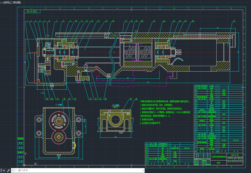The height and width of the screenshot is (173, 251).
Task: Select the green drawing number text 00-10-00S3
Action: pos(32,11)
